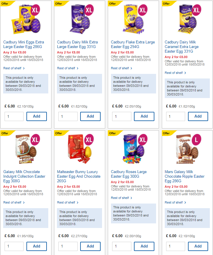213x255 pixels.
Task: Focus quantity box for Mars Galaxy Ripple egg
Action: 176,246
